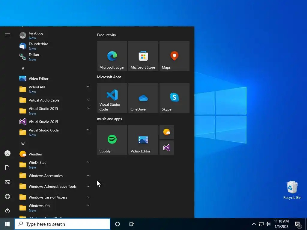Open TeraCopy from the app list
The width and height of the screenshot is (307, 230).
pyautogui.click(x=55, y=35)
